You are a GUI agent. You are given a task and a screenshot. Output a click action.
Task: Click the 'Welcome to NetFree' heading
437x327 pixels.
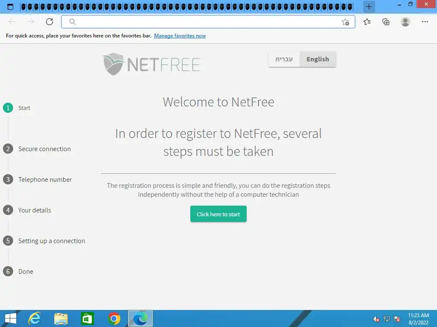tap(218, 102)
